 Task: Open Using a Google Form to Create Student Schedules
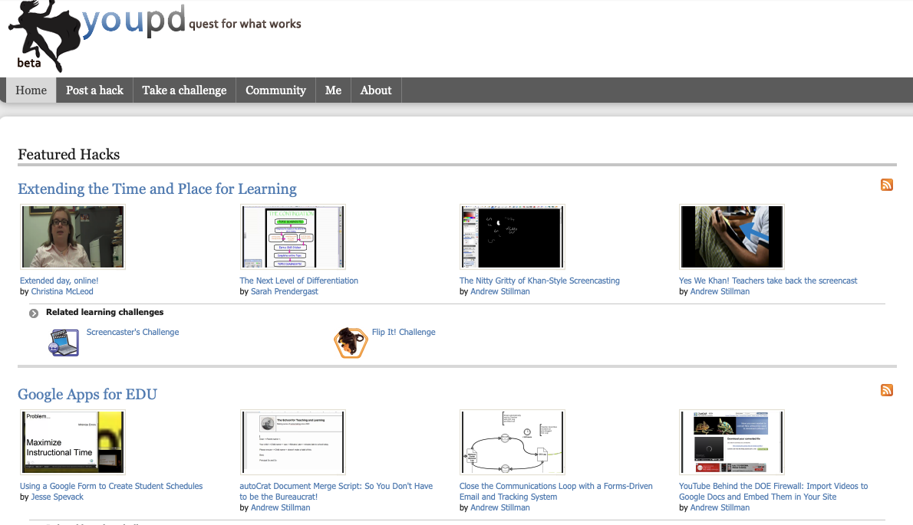[x=111, y=486]
